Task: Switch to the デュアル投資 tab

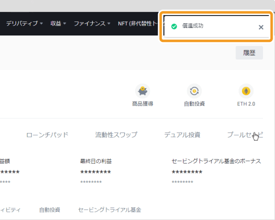Action: [x=182, y=135]
